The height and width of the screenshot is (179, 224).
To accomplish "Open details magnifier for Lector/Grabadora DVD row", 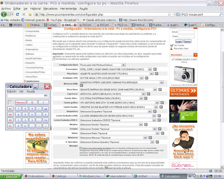I will tap(159, 116).
